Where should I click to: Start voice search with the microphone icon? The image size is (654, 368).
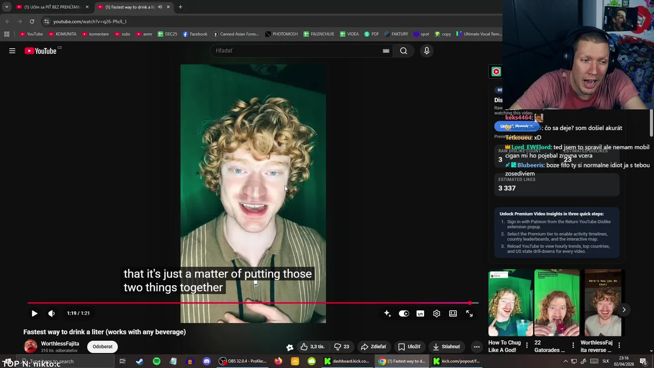(x=427, y=51)
